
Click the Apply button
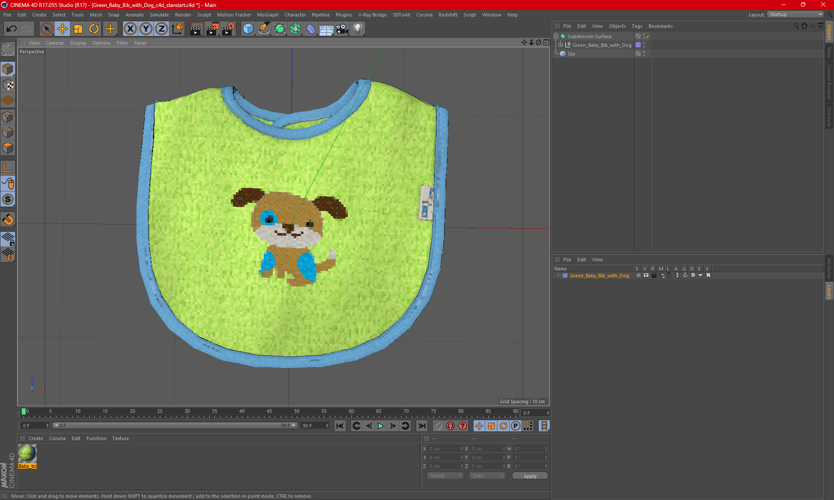click(x=530, y=476)
